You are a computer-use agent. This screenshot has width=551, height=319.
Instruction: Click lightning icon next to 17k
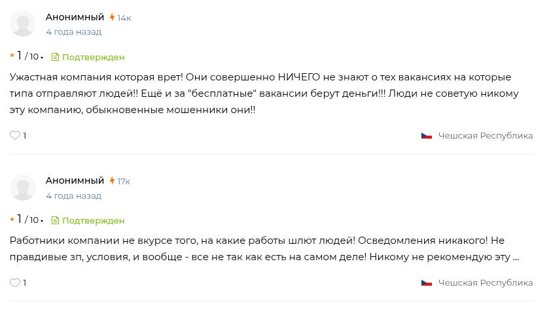[113, 181]
